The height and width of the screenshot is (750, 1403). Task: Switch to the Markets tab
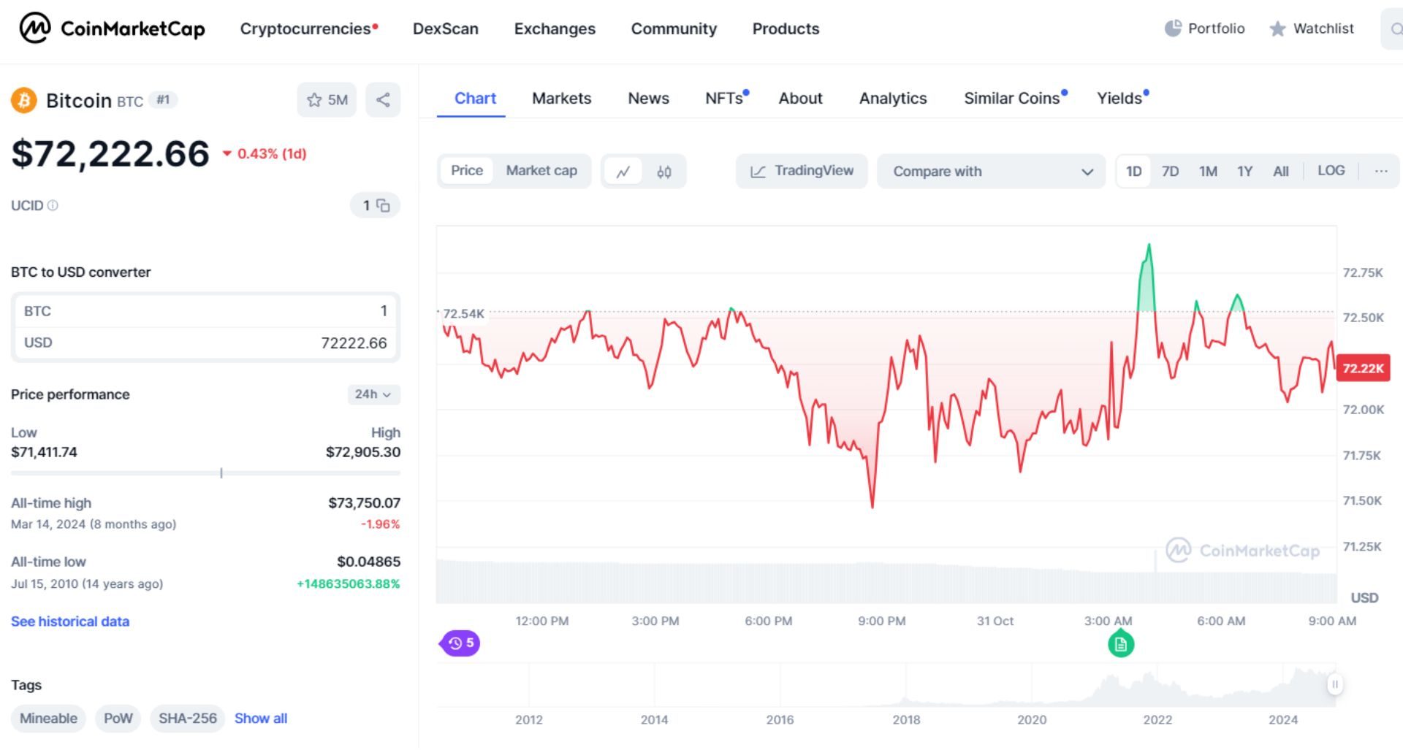pos(561,98)
